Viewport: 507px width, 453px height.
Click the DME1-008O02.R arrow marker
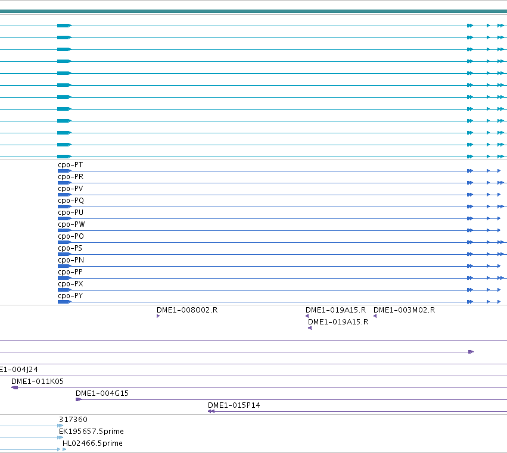tap(158, 316)
